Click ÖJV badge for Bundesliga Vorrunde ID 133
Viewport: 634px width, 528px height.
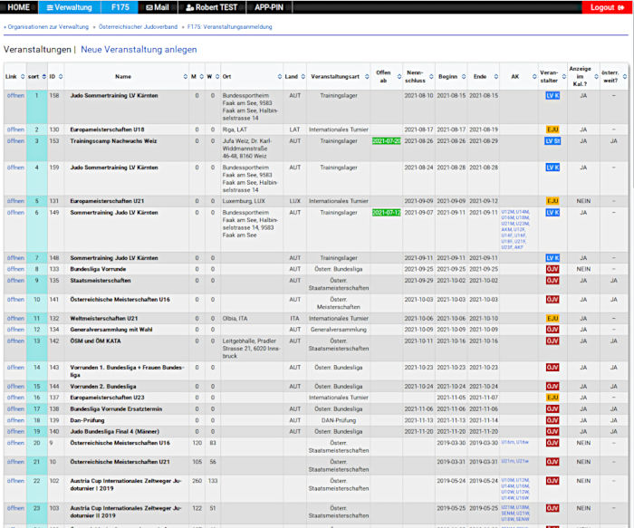(552, 269)
